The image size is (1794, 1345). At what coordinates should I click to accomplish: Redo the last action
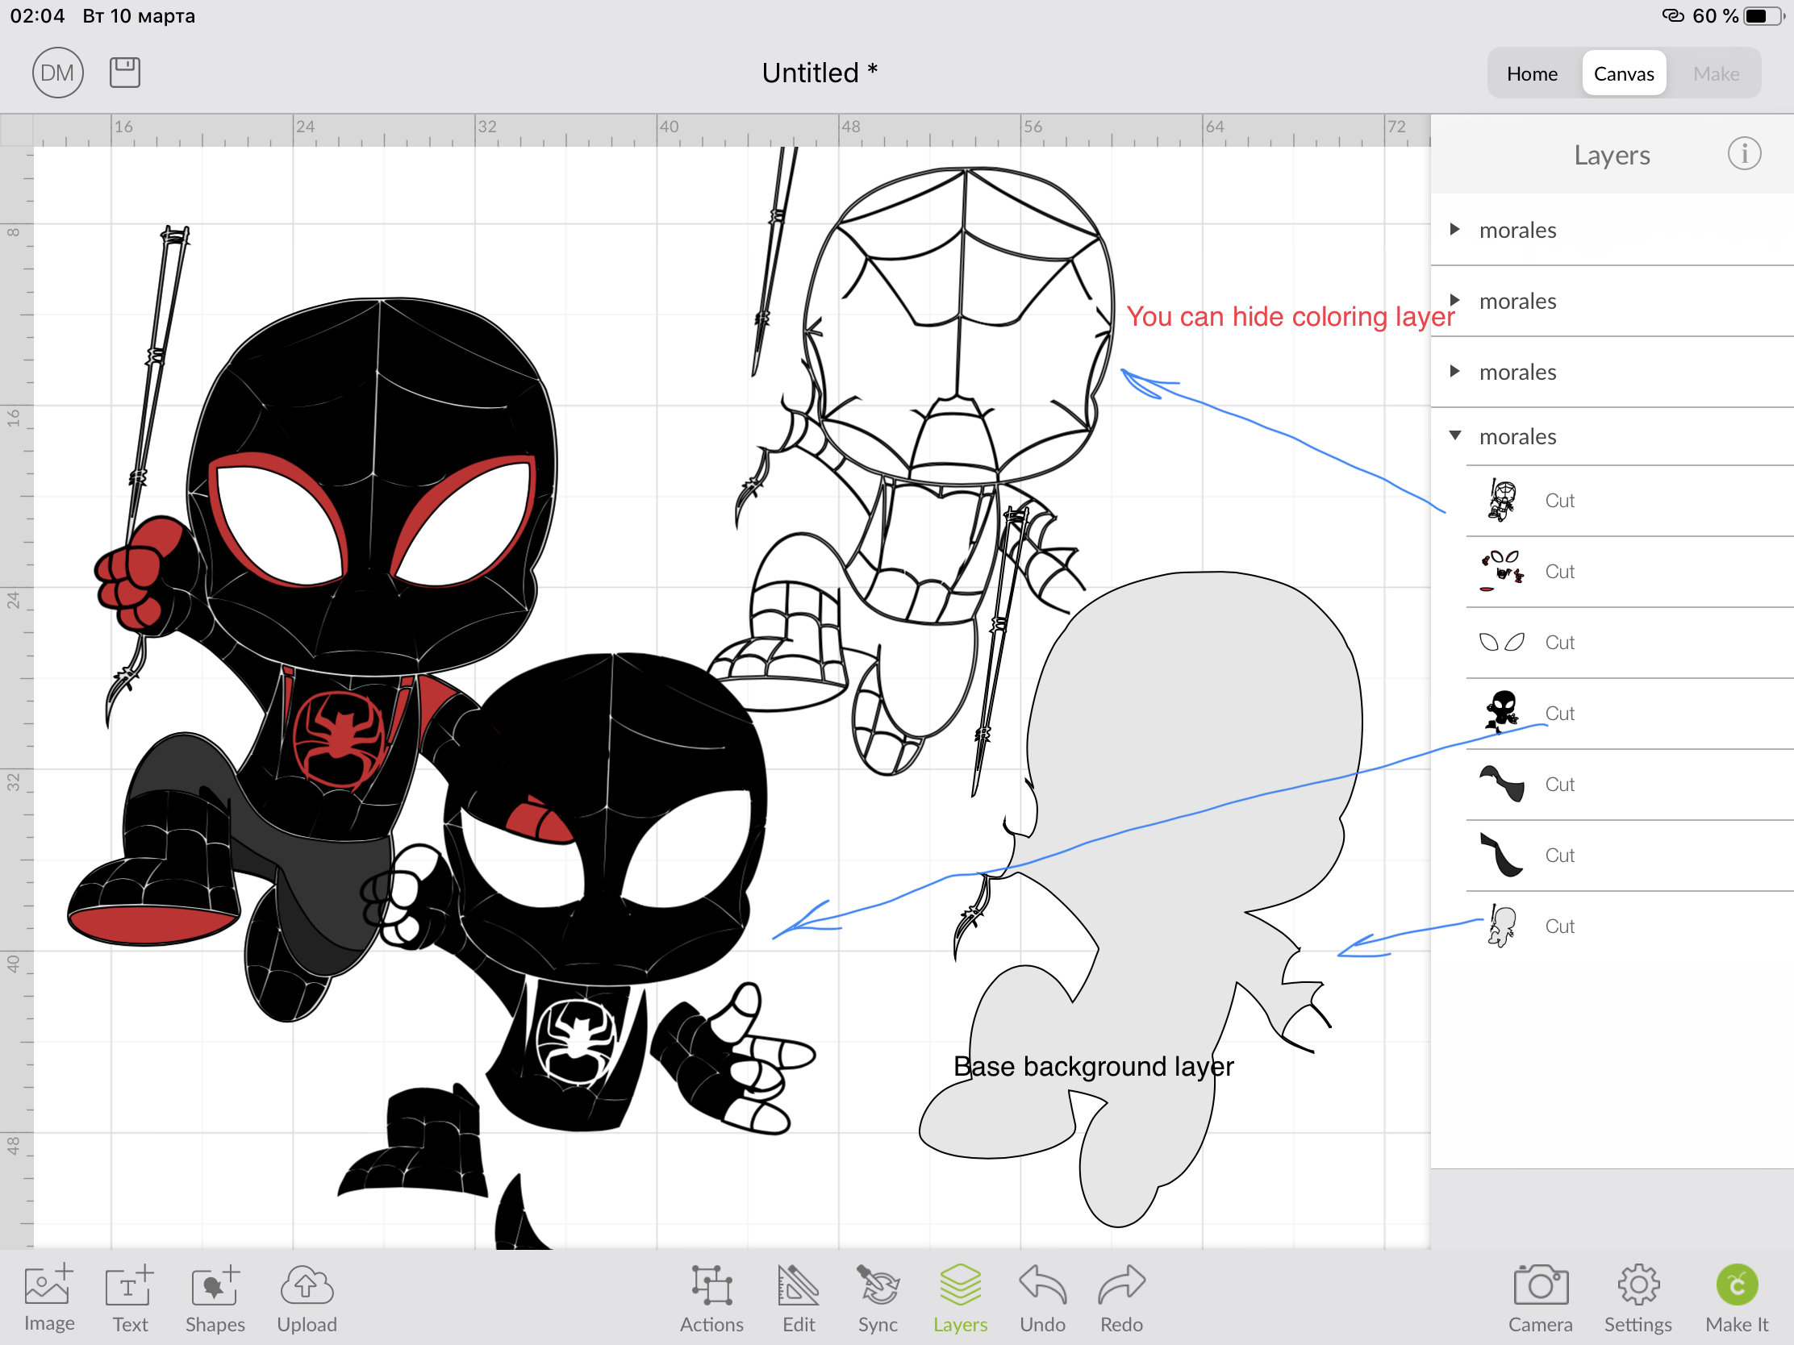[x=1122, y=1299]
